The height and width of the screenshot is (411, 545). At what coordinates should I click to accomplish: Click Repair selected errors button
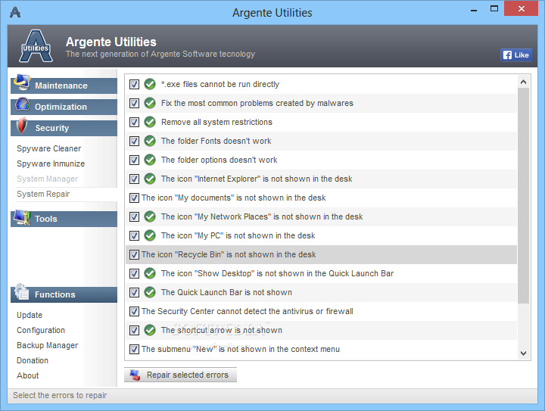click(180, 375)
